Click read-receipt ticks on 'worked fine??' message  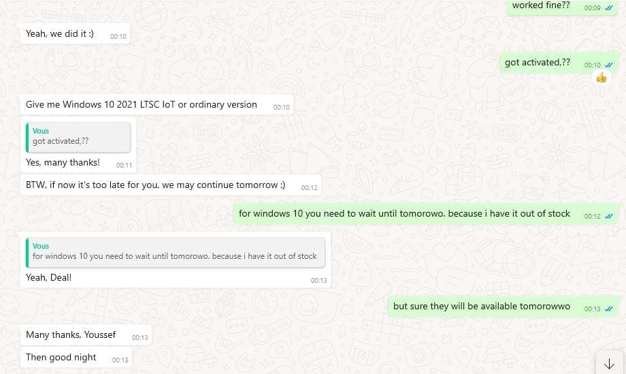click(609, 7)
